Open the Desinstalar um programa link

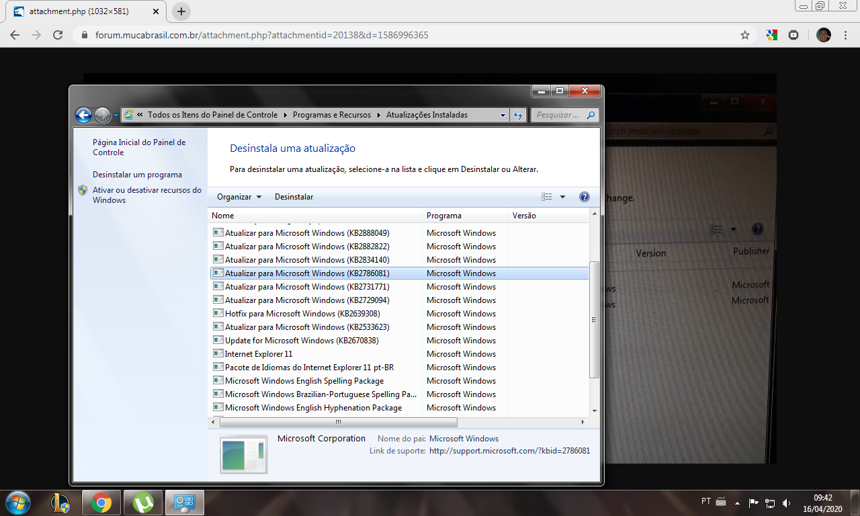click(x=137, y=175)
